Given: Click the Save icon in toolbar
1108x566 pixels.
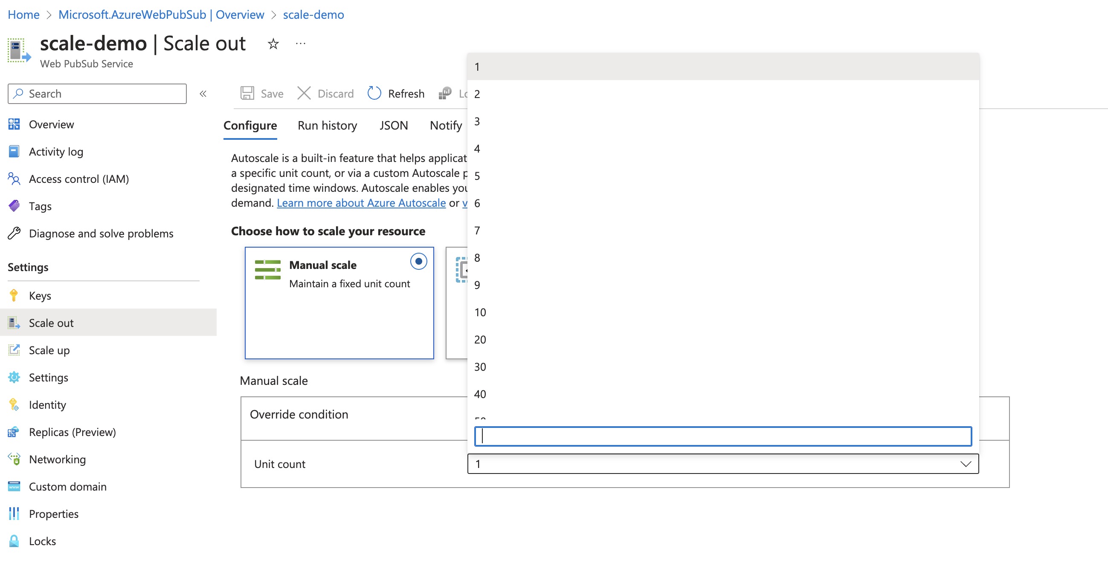Looking at the screenshot, I should point(249,93).
